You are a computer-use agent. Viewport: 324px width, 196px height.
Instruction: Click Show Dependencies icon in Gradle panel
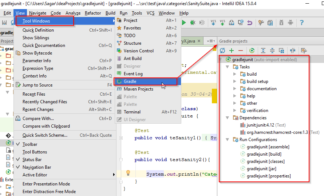tap(281, 51)
